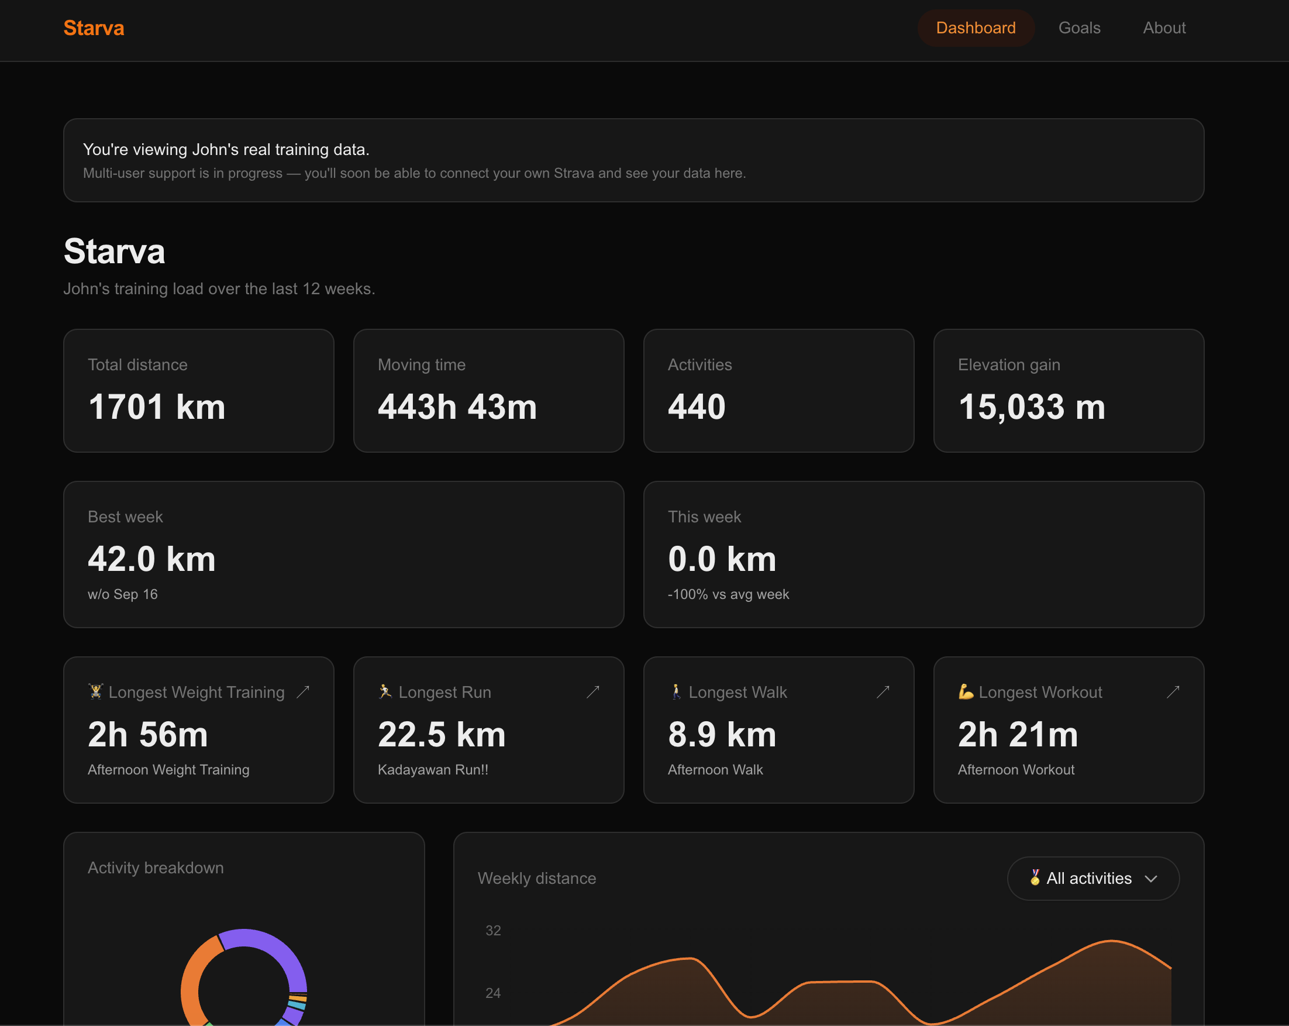
Task: Click the runner emoji icon
Action: 385,692
